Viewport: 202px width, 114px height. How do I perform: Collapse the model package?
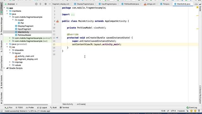(13, 20)
